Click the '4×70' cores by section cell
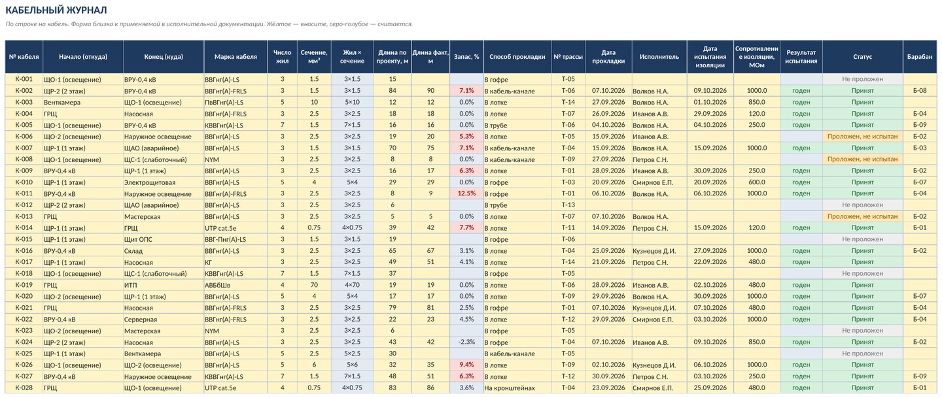The height and width of the screenshot is (398, 942). click(352, 285)
